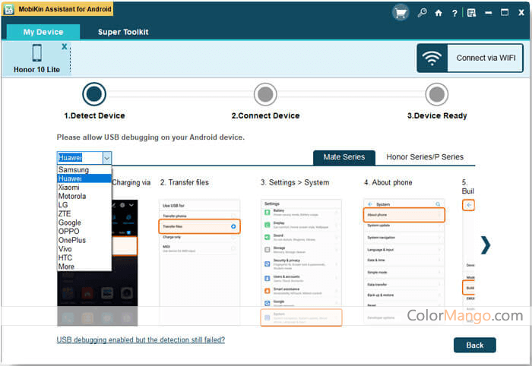Collapse the phone brand dropdown arrow
Viewport: 532px width, 366px height.
[106, 157]
